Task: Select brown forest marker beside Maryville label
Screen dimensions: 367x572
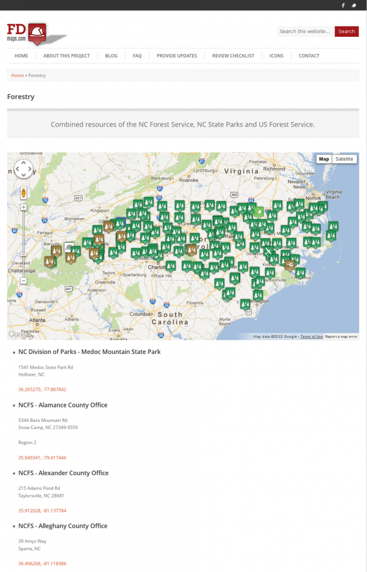Action: click(57, 251)
